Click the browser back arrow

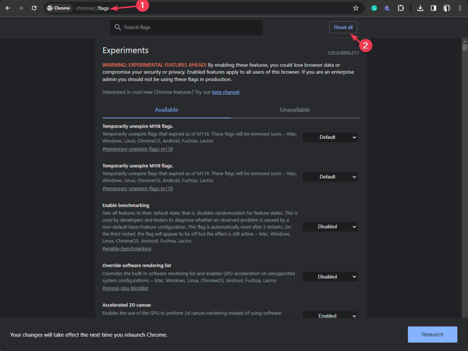pos(7,8)
